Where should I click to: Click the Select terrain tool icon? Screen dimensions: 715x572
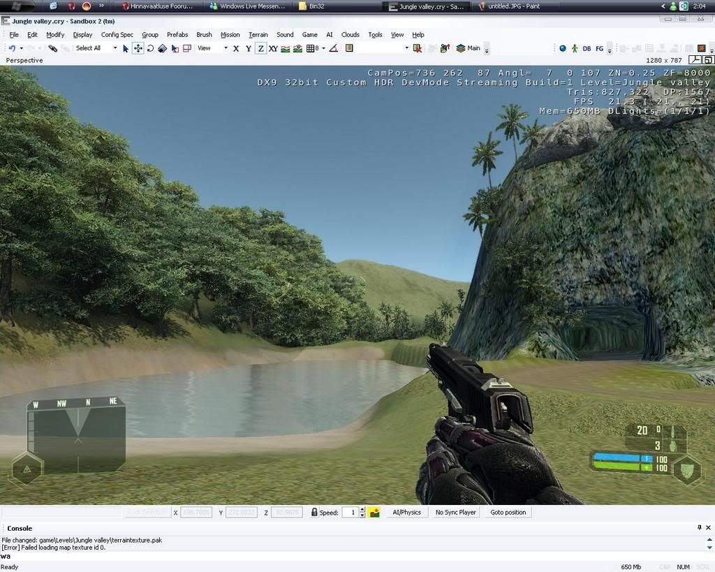[175, 48]
